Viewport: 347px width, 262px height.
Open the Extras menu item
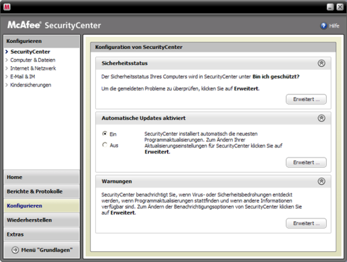pyautogui.click(x=42, y=235)
